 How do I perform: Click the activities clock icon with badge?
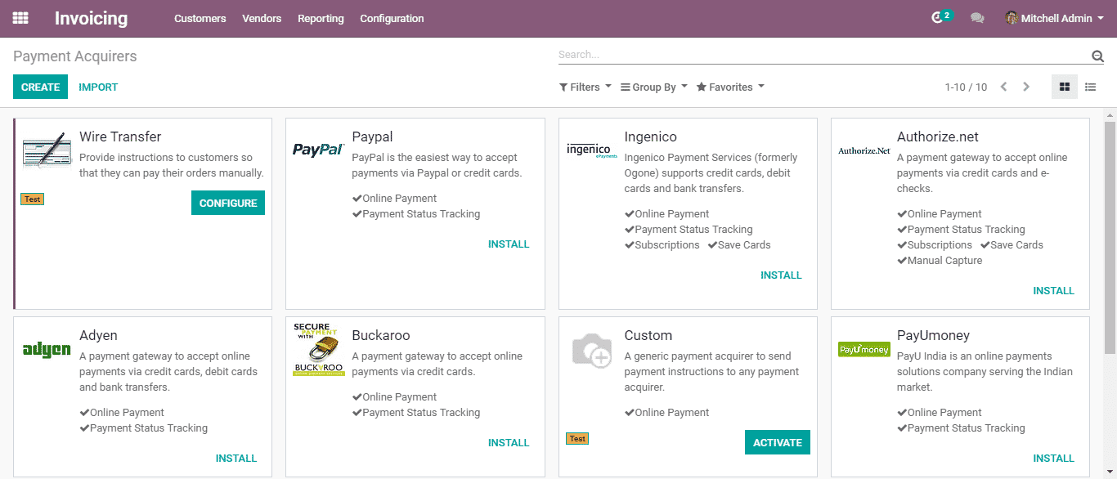(x=939, y=17)
